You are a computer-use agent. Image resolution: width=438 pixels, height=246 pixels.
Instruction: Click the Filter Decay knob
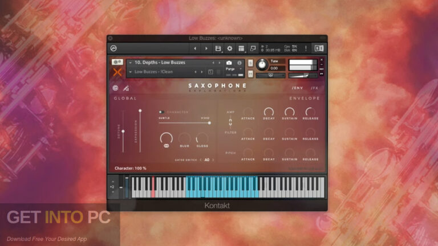(x=269, y=133)
